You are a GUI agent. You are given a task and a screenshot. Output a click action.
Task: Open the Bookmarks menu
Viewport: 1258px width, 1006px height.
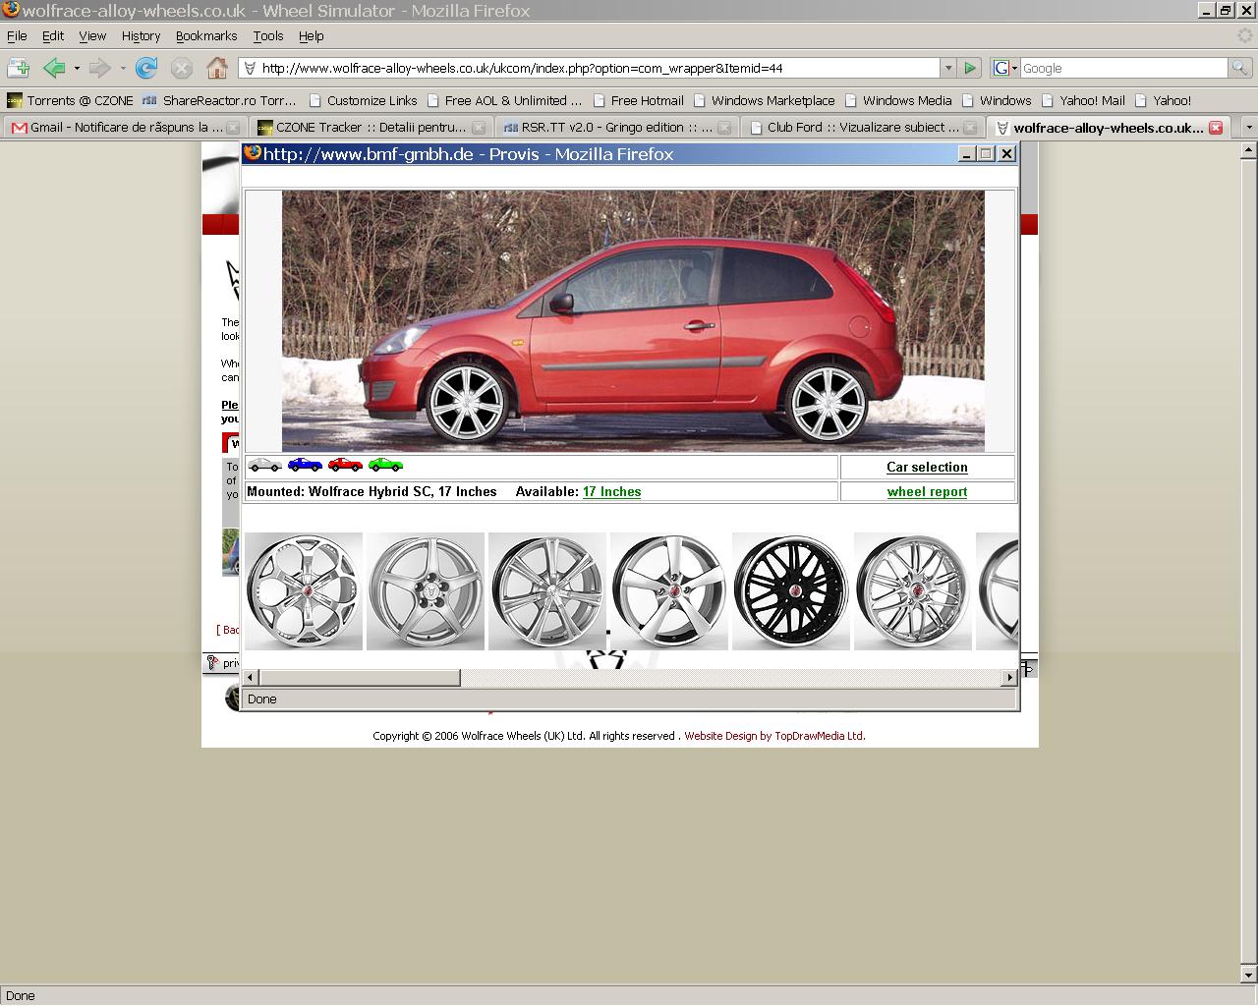206,35
